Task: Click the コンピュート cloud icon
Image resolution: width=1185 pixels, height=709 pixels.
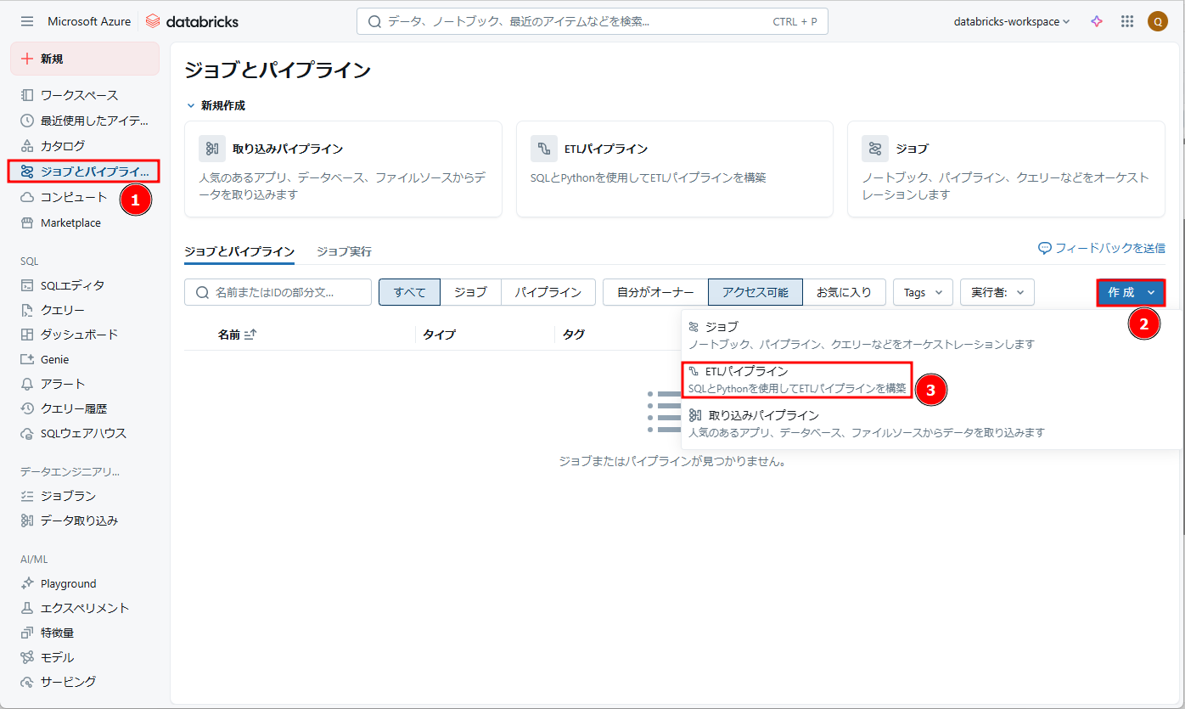Action: tap(27, 197)
